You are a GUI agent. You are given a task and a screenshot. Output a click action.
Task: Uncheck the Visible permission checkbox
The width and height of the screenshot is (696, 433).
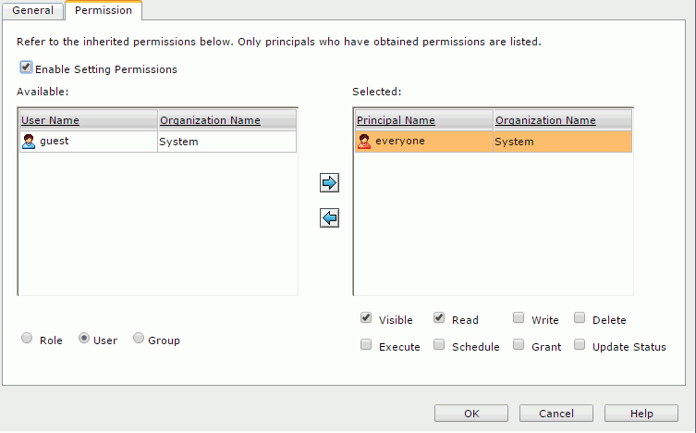(x=366, y=318)
